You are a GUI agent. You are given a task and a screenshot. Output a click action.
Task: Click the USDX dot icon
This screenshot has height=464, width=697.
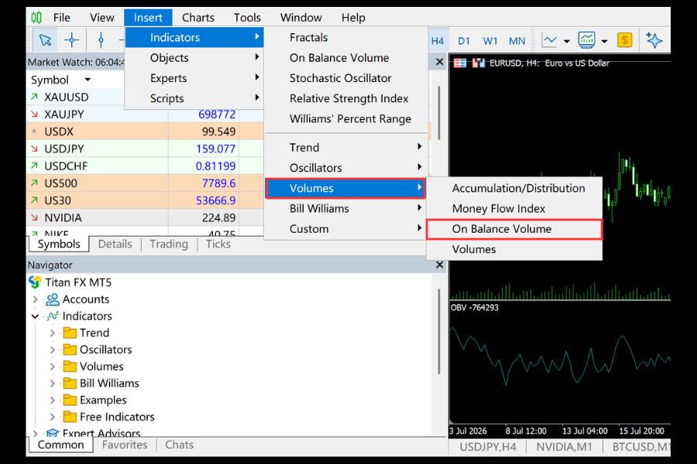point(34,131)
